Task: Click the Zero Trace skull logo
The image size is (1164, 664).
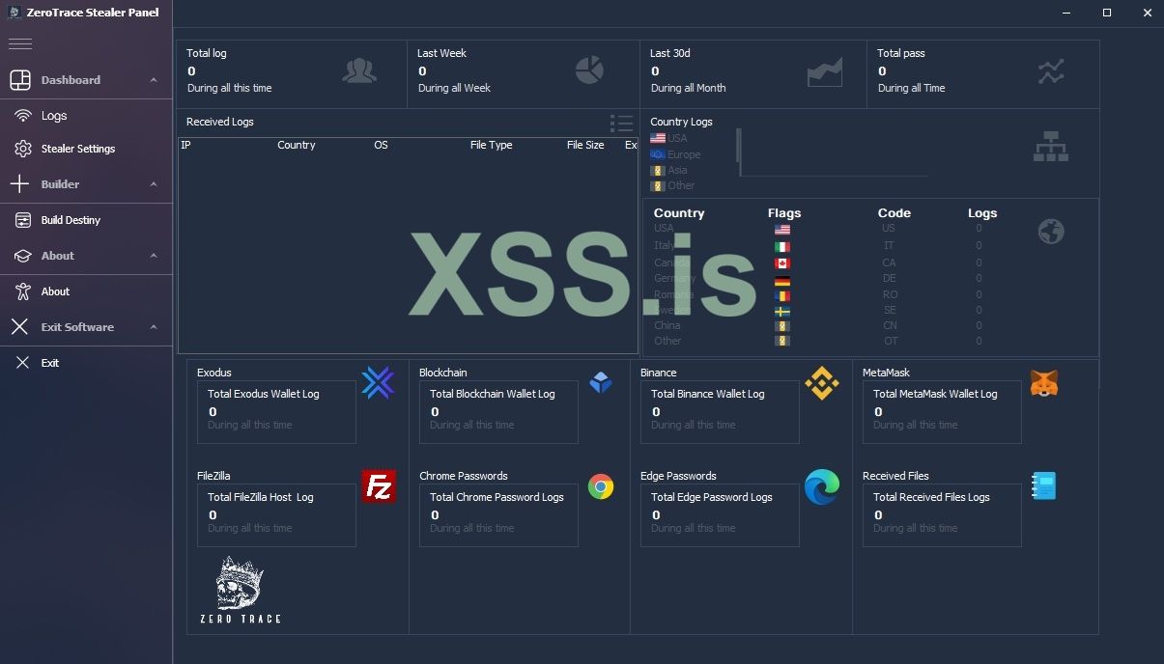Action: click(241, 590)
